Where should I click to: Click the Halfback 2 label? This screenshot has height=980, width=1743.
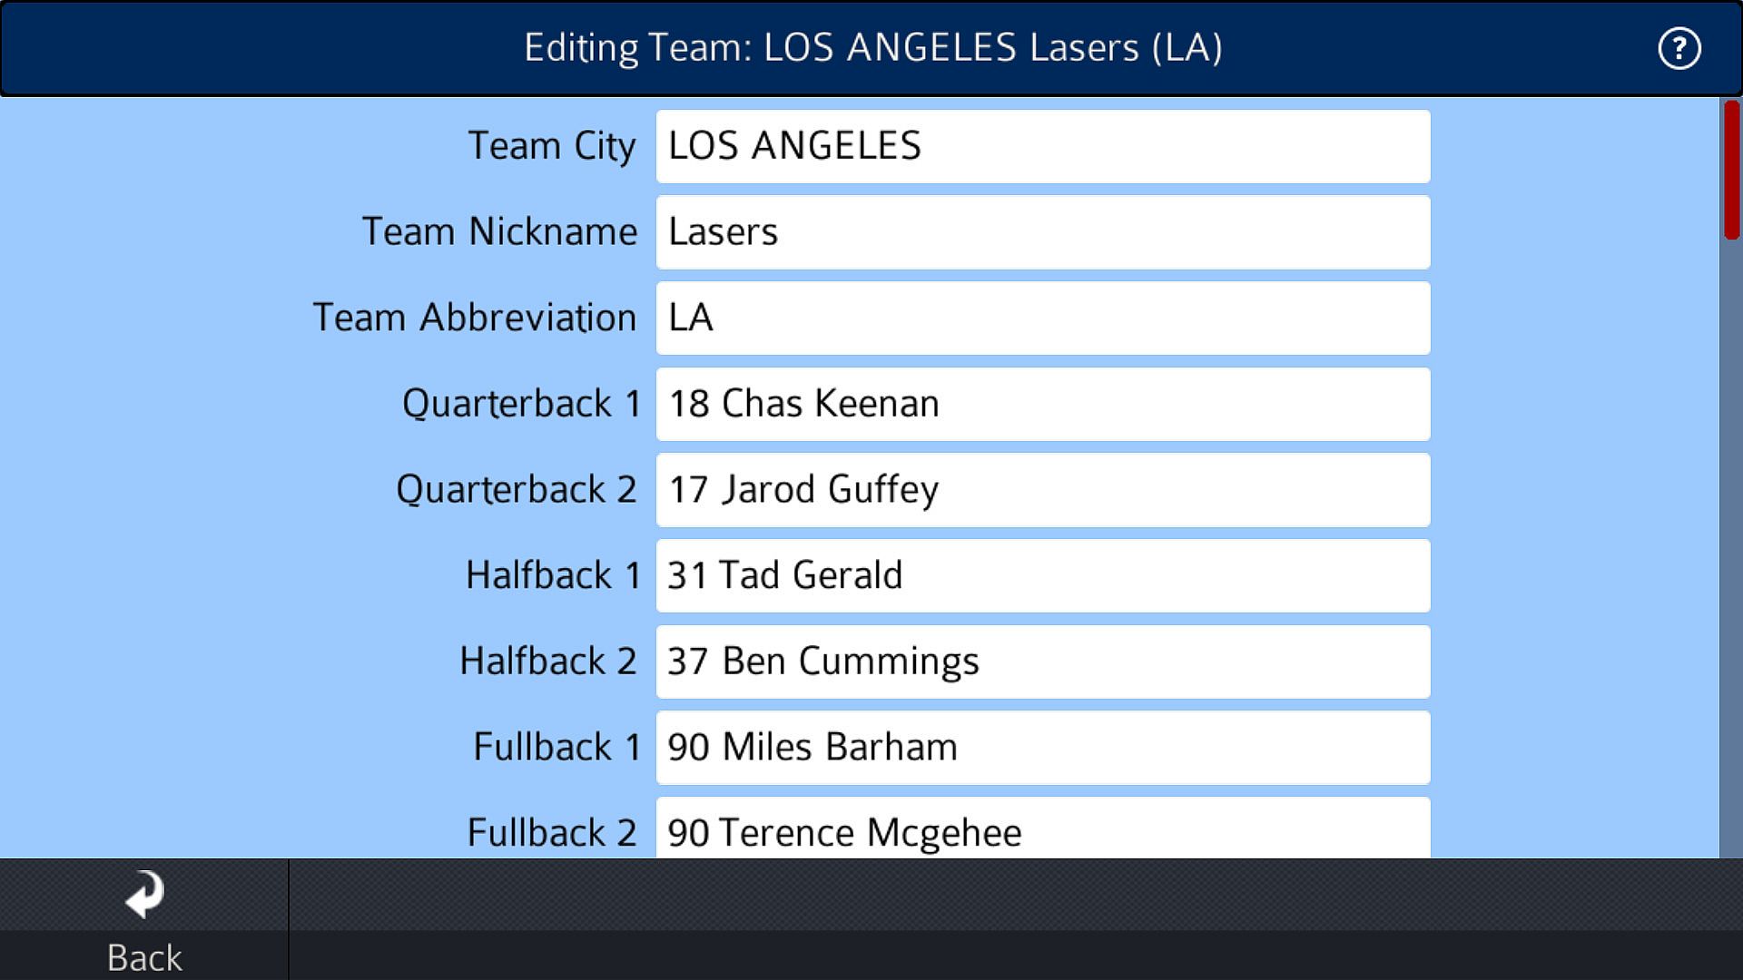[547, 661]
